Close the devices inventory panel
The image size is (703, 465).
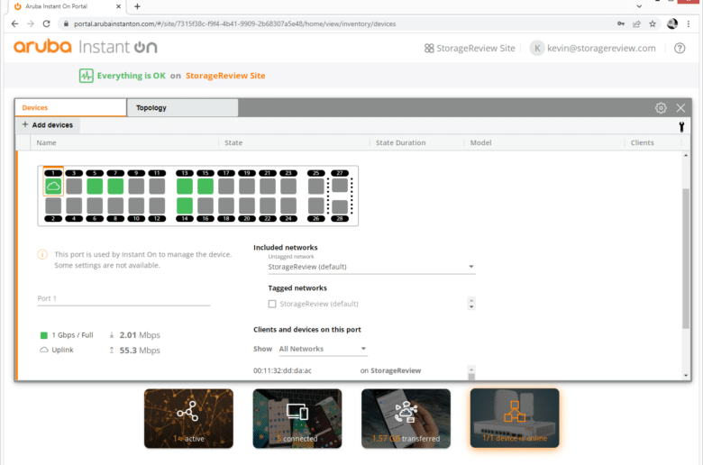680,107
